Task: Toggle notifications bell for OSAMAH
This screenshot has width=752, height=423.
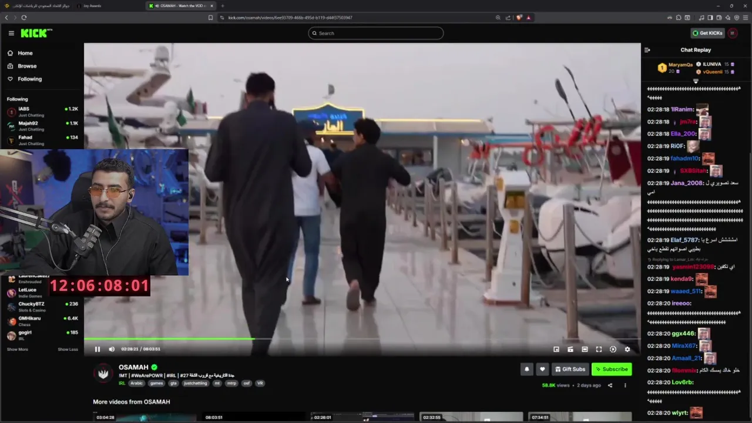Action: [x=527, y=369]
